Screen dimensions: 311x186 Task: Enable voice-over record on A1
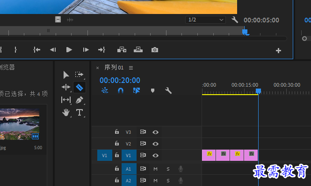coord(181,169)
